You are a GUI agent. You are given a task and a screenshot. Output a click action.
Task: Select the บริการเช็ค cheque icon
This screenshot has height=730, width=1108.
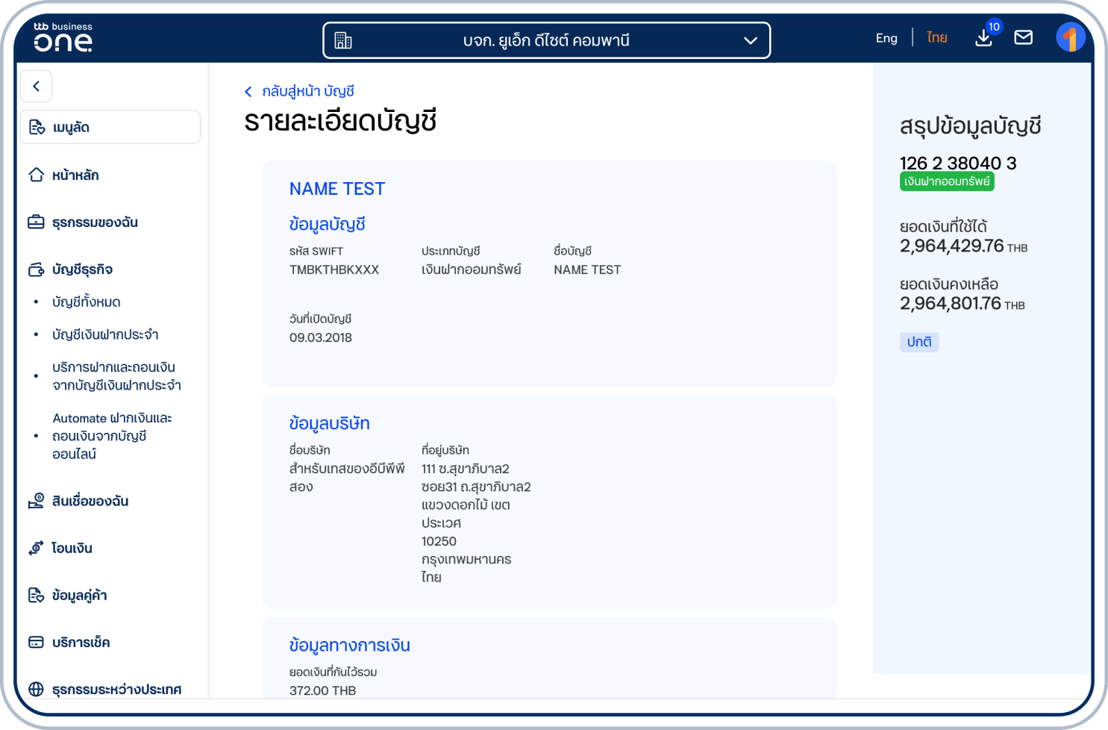pos(37,641)
